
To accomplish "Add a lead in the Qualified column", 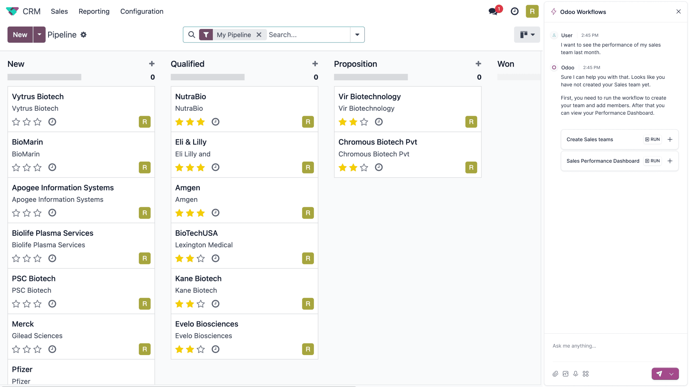I will pyautogui.click(x=315, y=64).
